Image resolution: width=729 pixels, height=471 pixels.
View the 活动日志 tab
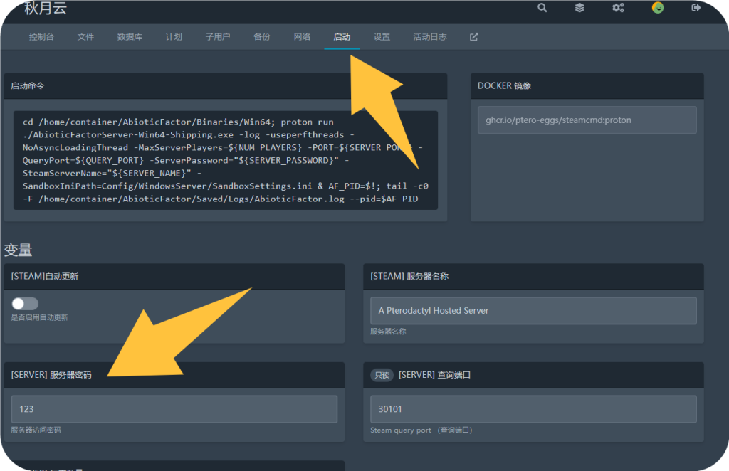430,37
